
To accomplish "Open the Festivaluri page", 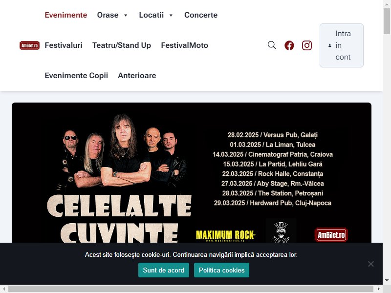I will 64,45.
